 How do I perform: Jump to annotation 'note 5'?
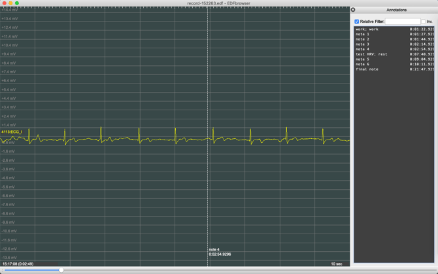363,59
